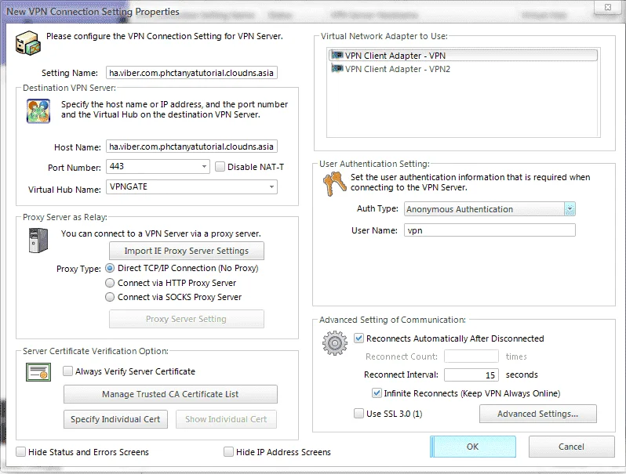This screenshot has height=474, width=626.
Task: Uncheck Infinite Reconnects (Keep VPN Always Online)
Action: [377, 393]
